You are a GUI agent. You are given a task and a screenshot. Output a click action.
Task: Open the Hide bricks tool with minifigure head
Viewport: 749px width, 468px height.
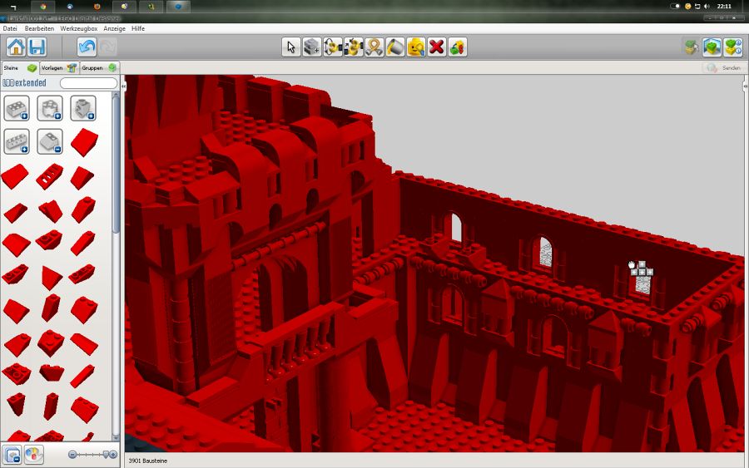coord(415,47)
